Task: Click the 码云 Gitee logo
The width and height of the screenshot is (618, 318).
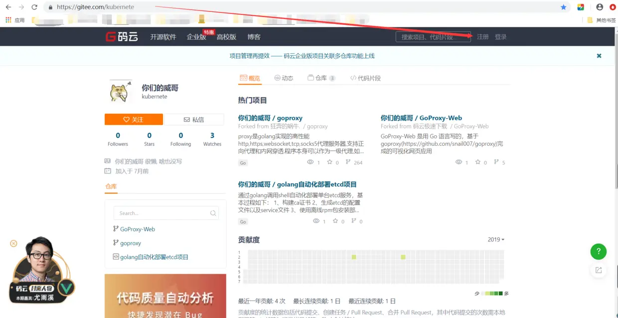Action: (122, 37)
